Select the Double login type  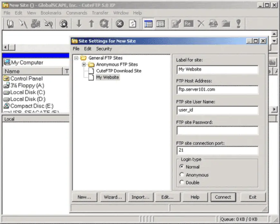coord(182,182)
